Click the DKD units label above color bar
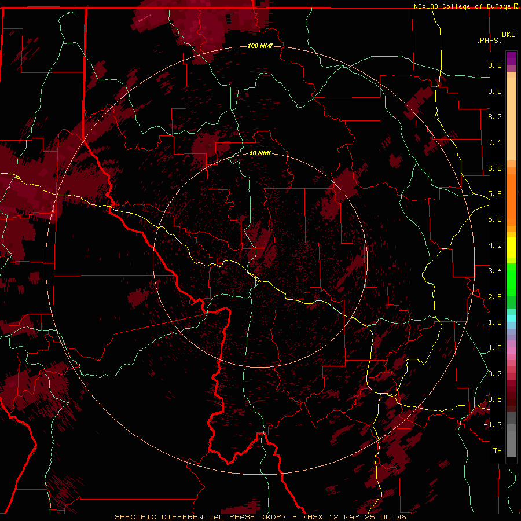This screenshot has height=521, width=521. 509,35
